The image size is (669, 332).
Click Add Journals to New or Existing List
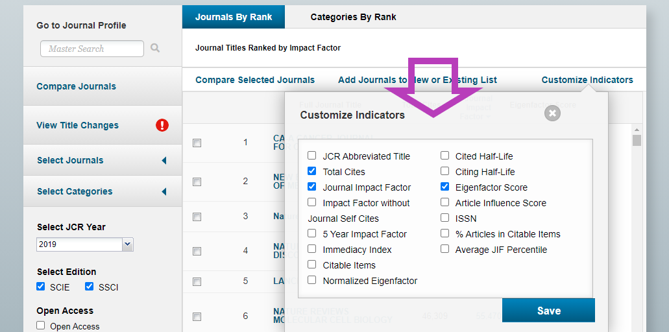point(417,80)
